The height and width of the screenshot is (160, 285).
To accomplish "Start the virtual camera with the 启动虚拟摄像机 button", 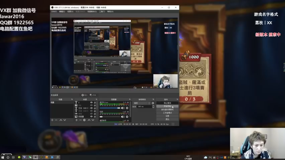I will [167, 110].
